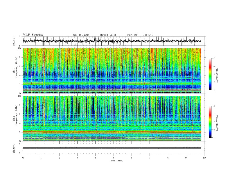Click the 'ch.3(V)' axis label
The height and width of the screenshot is (177, 230).
pyautogui.click(x=14, y=148)
